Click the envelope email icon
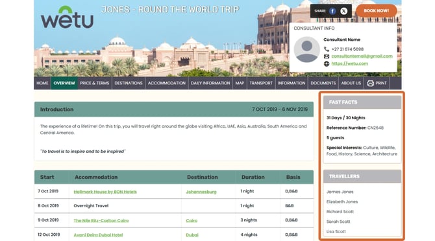This screenshot has width=435, height=241. coord(327,56)
